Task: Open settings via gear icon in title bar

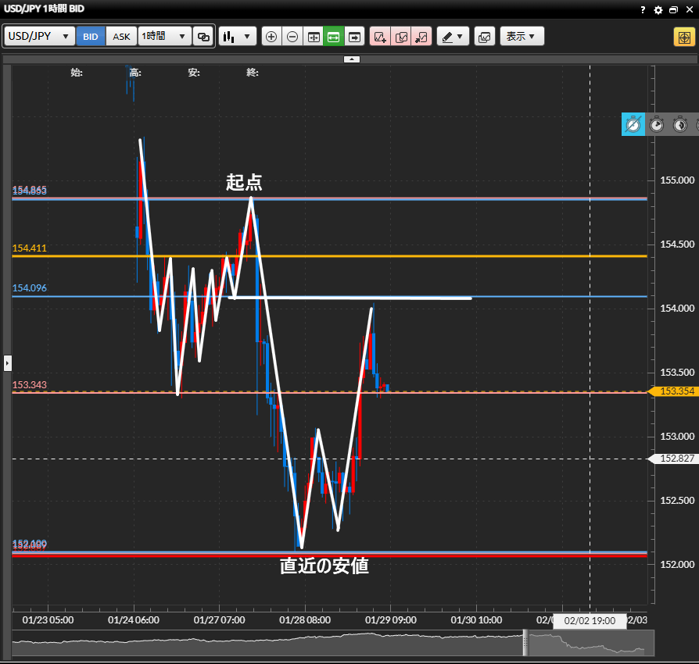Action: coord(658,9)
